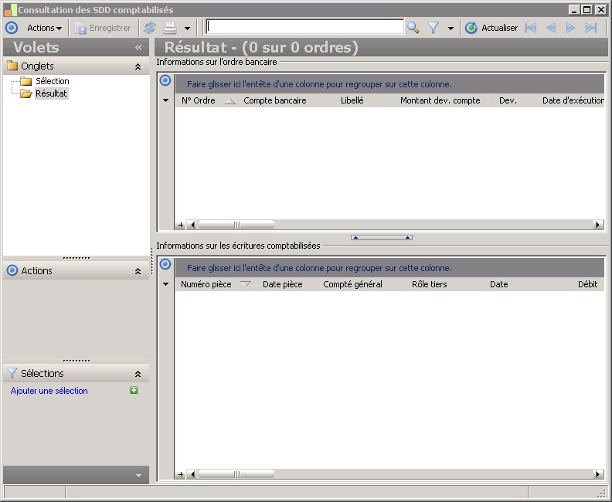Screen dimensions: 612x502
Task: Open the filter dropdown arrow
Action: pyautogui.click(x=450, y=28)
